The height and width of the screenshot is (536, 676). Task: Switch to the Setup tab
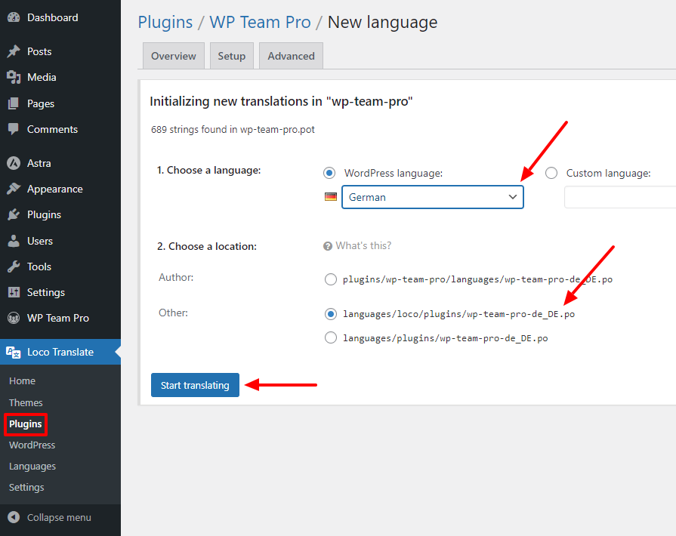click(x=232, y=56)
